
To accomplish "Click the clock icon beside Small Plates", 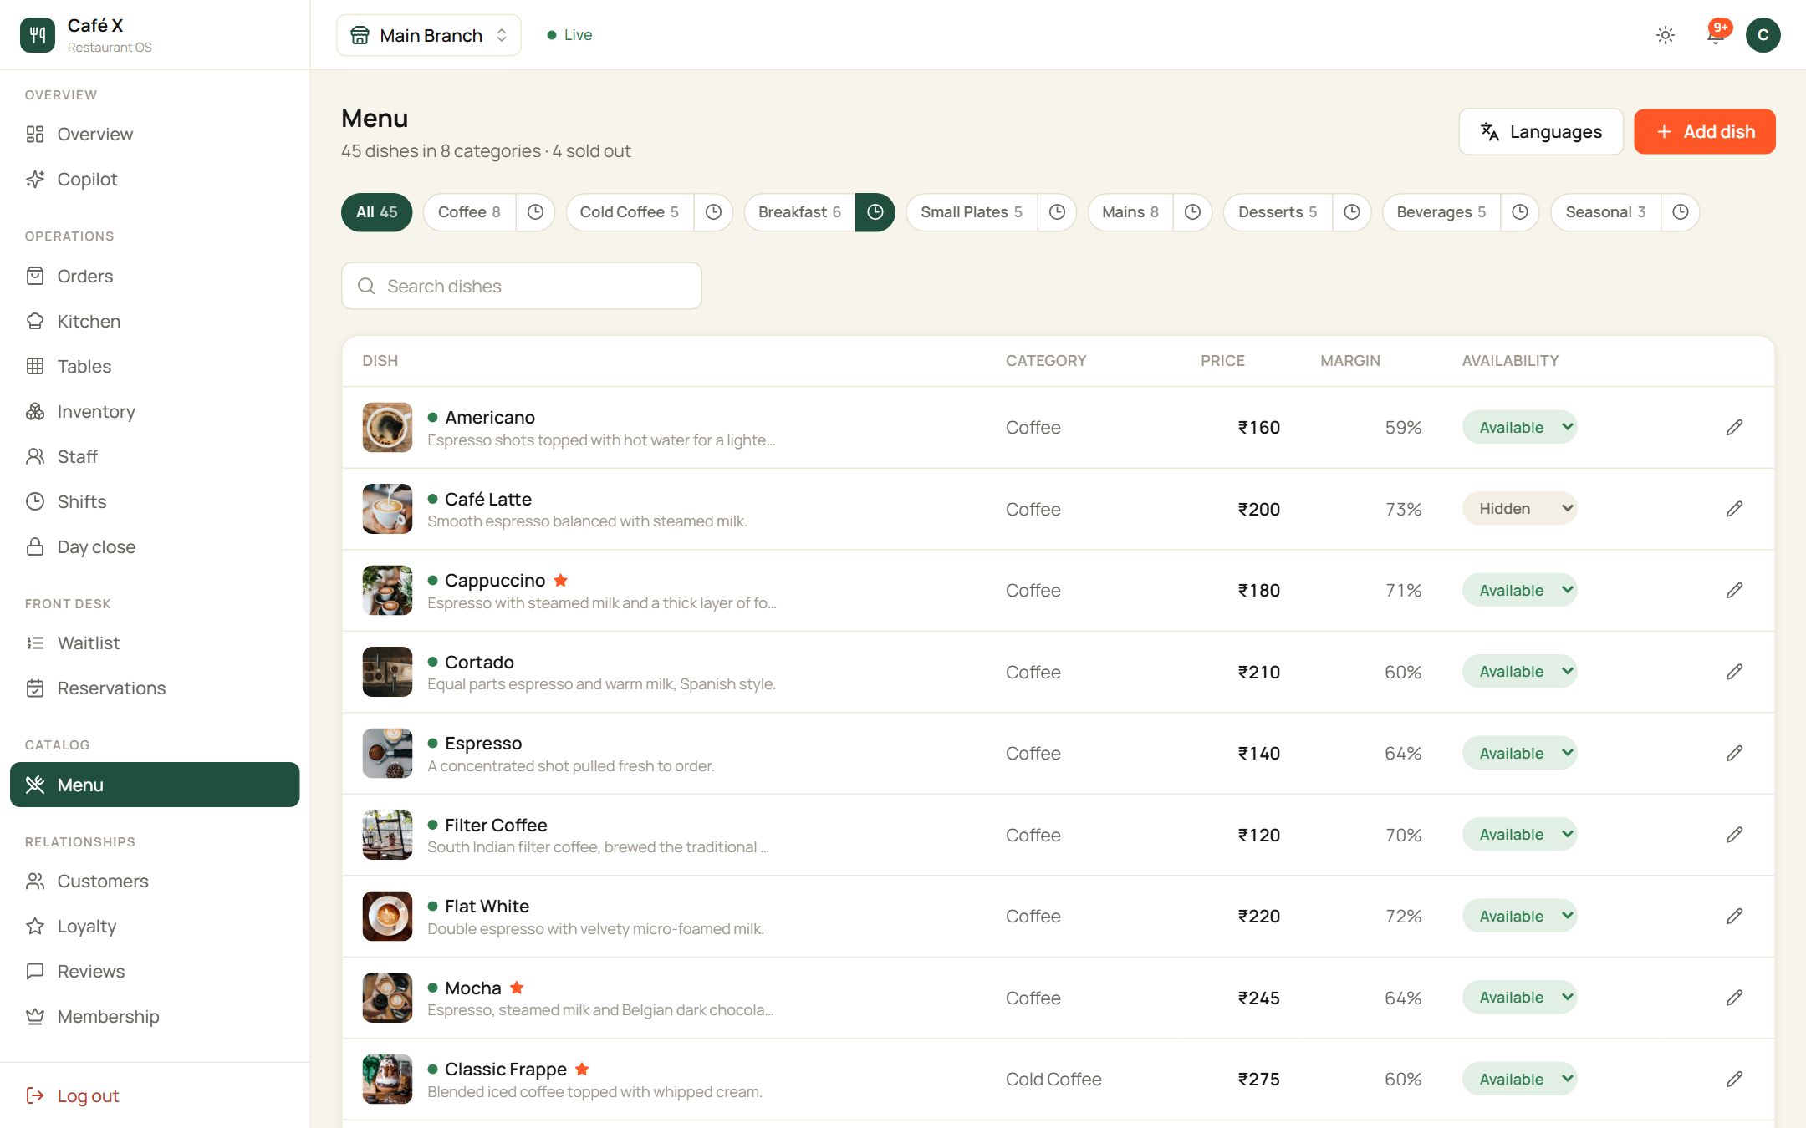I will coord(1057,212).
